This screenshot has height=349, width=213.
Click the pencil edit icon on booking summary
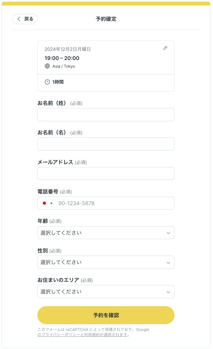(x=165, y=48)
